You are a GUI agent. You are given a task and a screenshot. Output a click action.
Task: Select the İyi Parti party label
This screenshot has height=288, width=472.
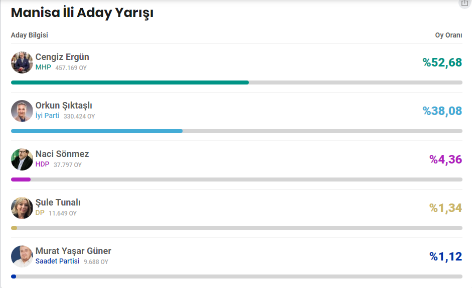(x=47, y=116)
